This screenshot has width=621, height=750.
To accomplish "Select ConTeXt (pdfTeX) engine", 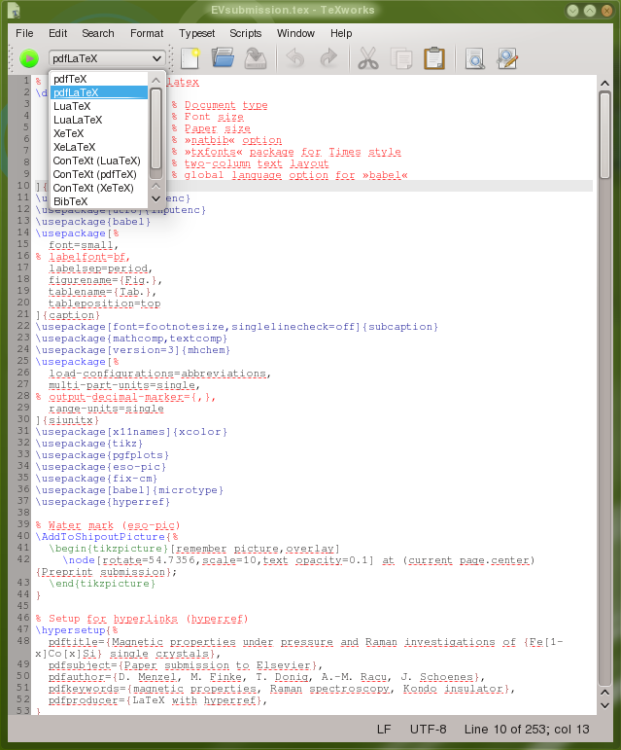I will pos(99,174).
